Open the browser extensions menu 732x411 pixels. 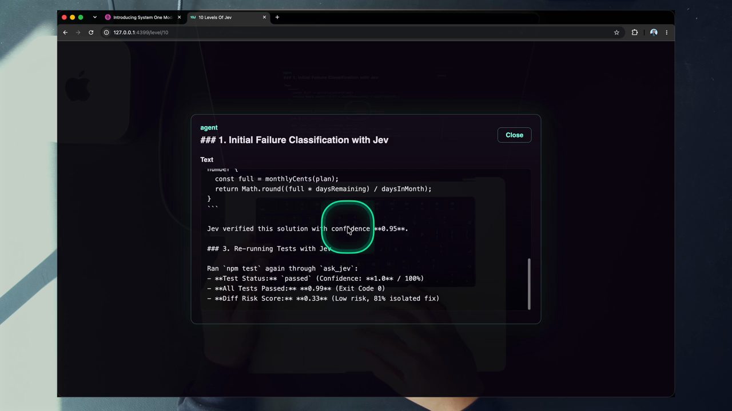pyautogui.click(x=634, y=33)
